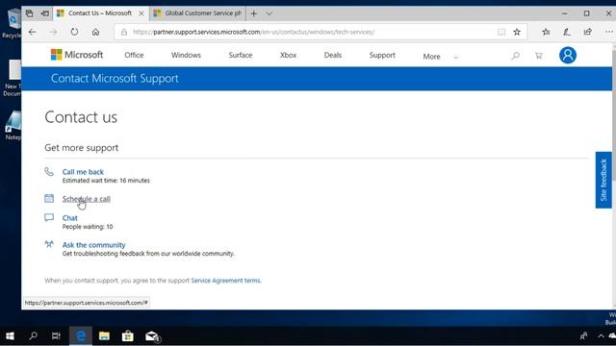The width and height of the screenshot is (616, 346).
Task: Click the Share page icon
Action: 588,32
